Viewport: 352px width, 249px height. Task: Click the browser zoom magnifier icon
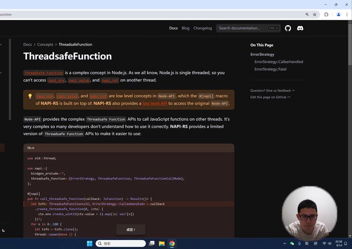[307, 14]
